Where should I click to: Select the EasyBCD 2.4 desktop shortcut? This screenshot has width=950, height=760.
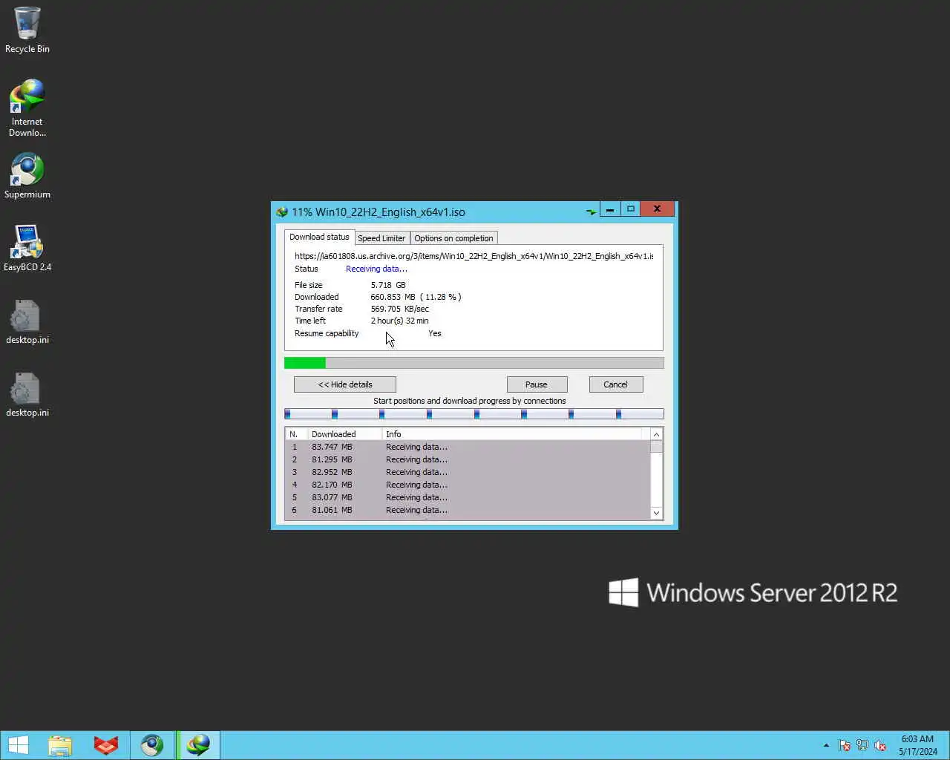[x=27, y=249]
